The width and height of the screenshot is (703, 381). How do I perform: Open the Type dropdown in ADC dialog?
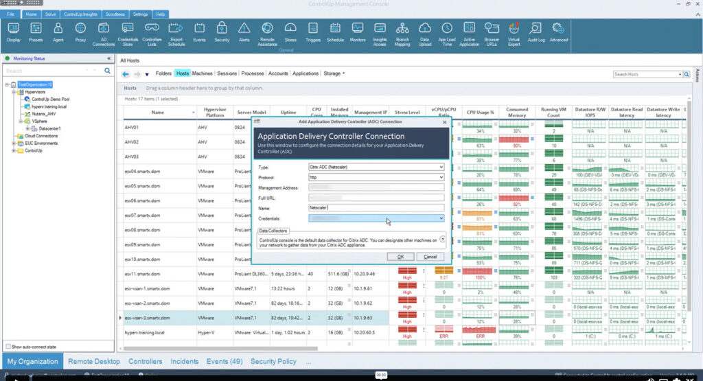[441, 167]
